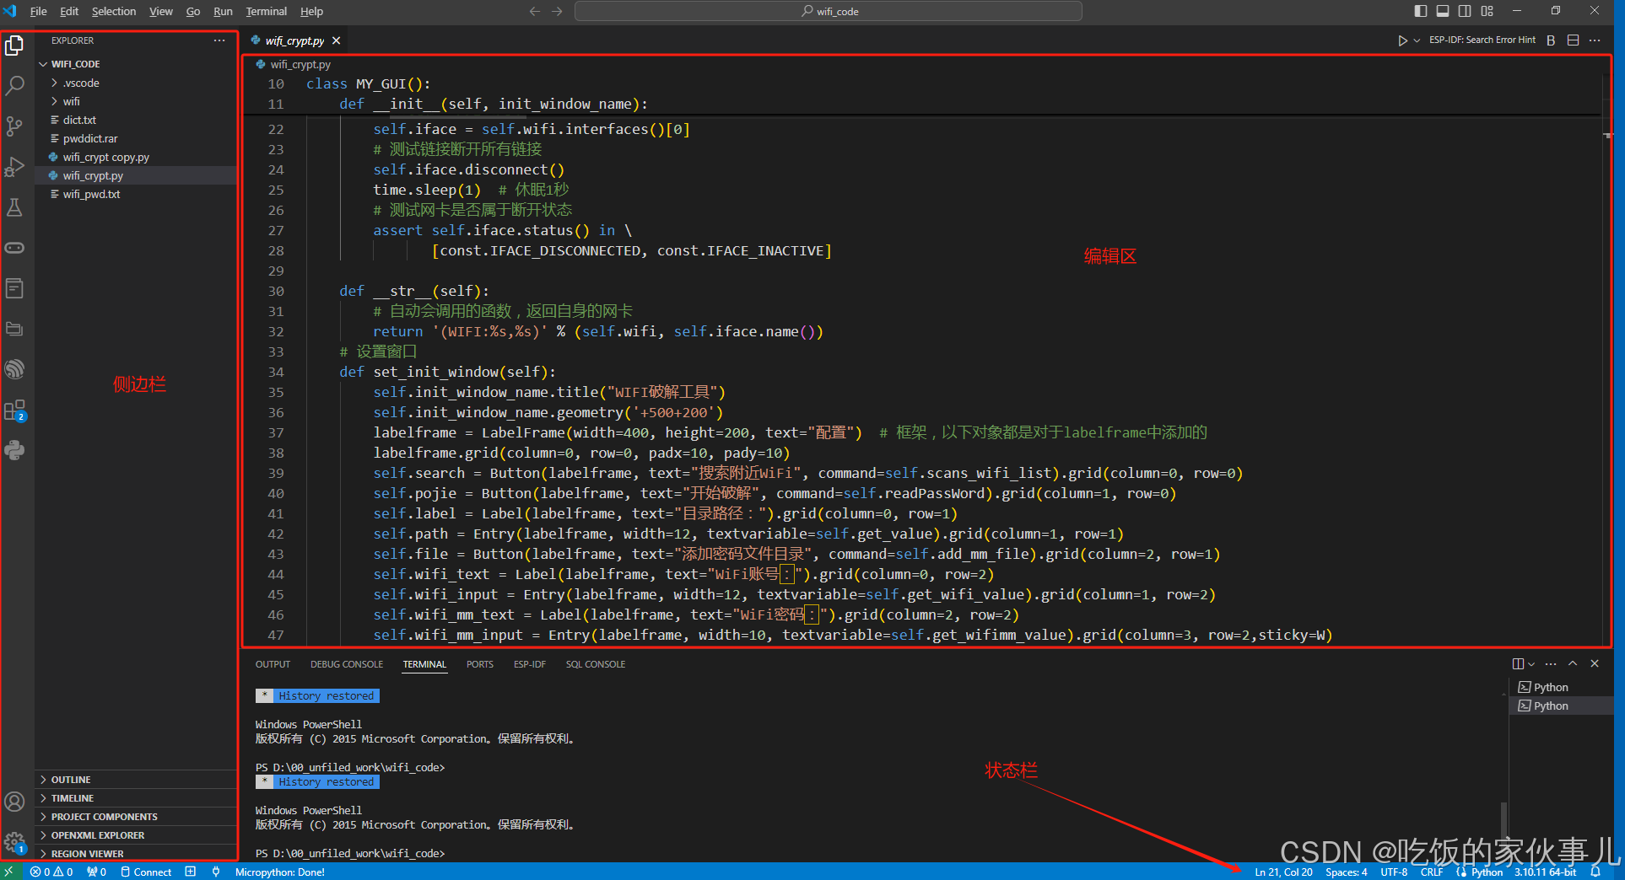The image size is (1625, 880).
Task: Click ESP-IDF: Search Error Hint
Action: tap(1482, 40)
